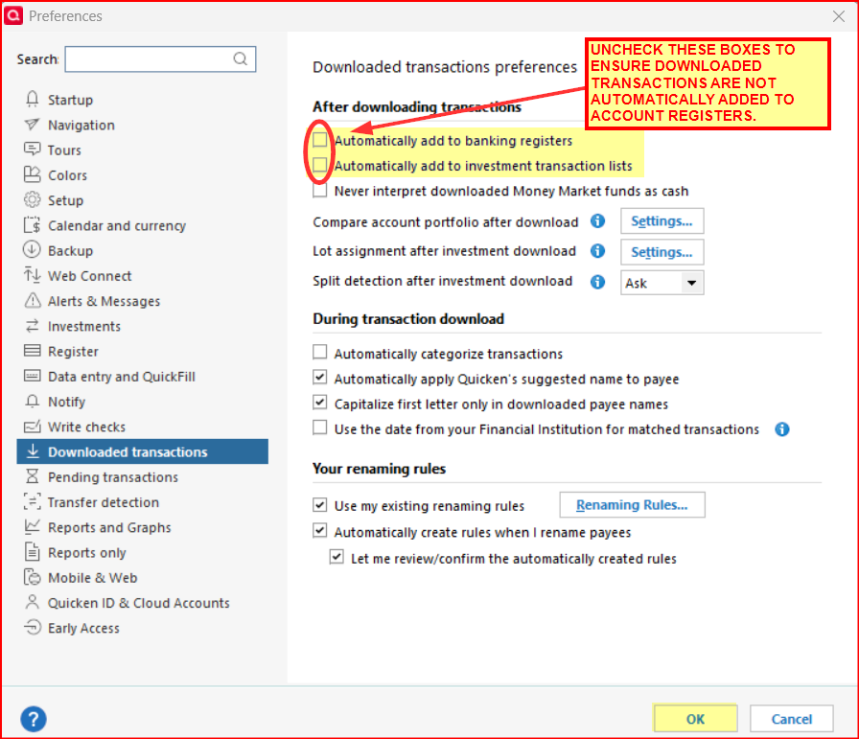This screenshot has width=859, height=739.
Task: Click the Startup bell icon
Action: click(x=33, y=99)
